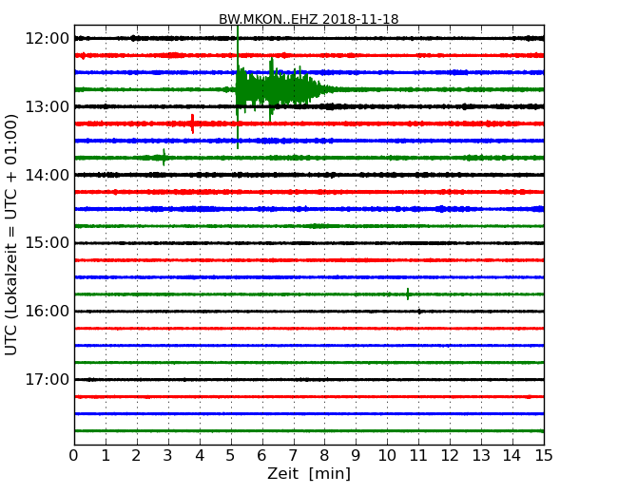The image size is (618, 494).
Task: Click the x-axis tick label 15
Action: [x=544, y=455]
